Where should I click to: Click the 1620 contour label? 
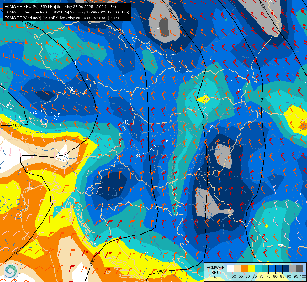17,125
